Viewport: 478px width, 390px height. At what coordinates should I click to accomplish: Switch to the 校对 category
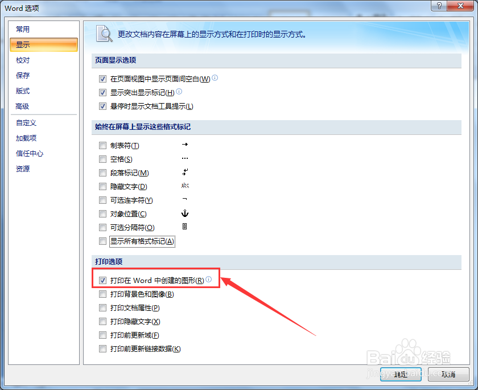point(44,60)
